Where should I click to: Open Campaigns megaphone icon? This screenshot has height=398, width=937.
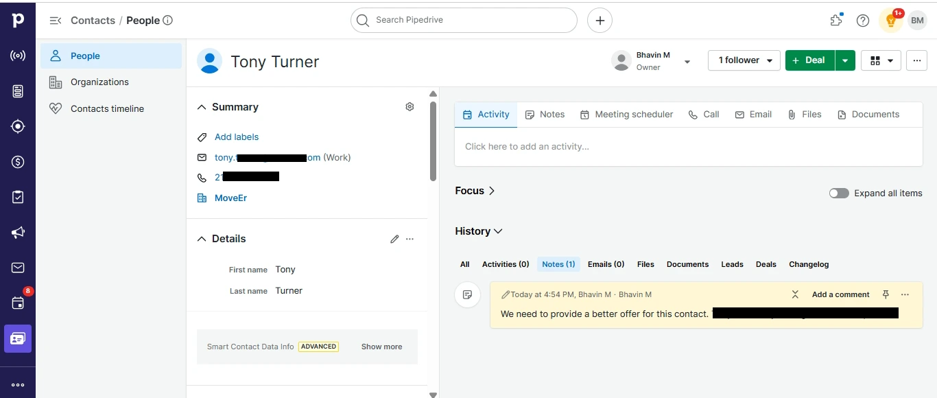18,233
